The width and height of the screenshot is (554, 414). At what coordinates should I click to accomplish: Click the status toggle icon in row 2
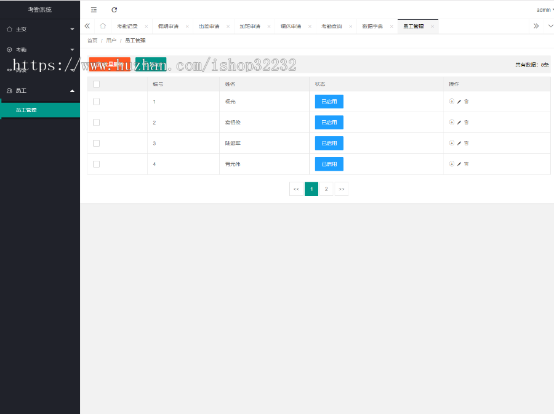(x=452, y=123)
